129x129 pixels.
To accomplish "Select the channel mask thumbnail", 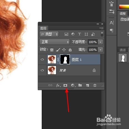I will (x=123, y=58).
